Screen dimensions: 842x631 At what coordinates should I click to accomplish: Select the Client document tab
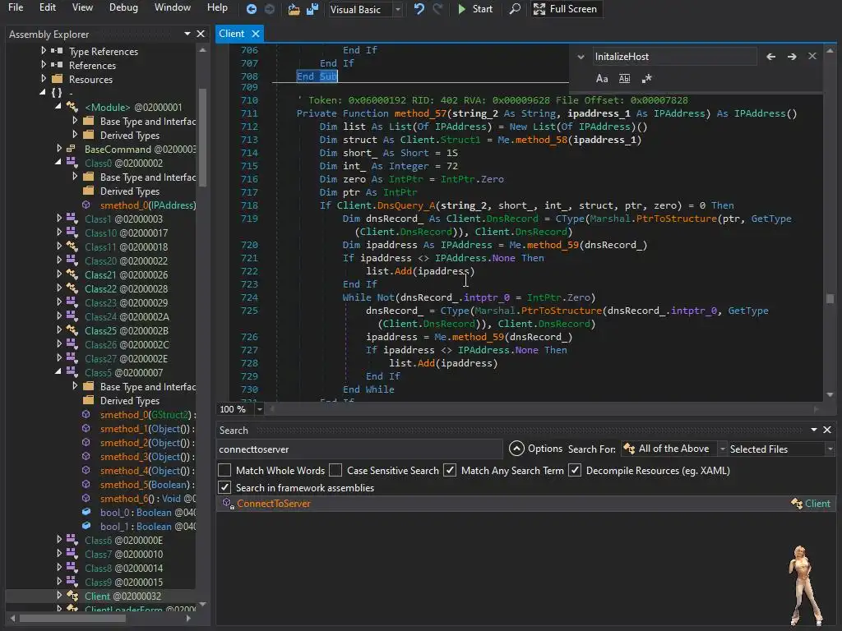231,34
